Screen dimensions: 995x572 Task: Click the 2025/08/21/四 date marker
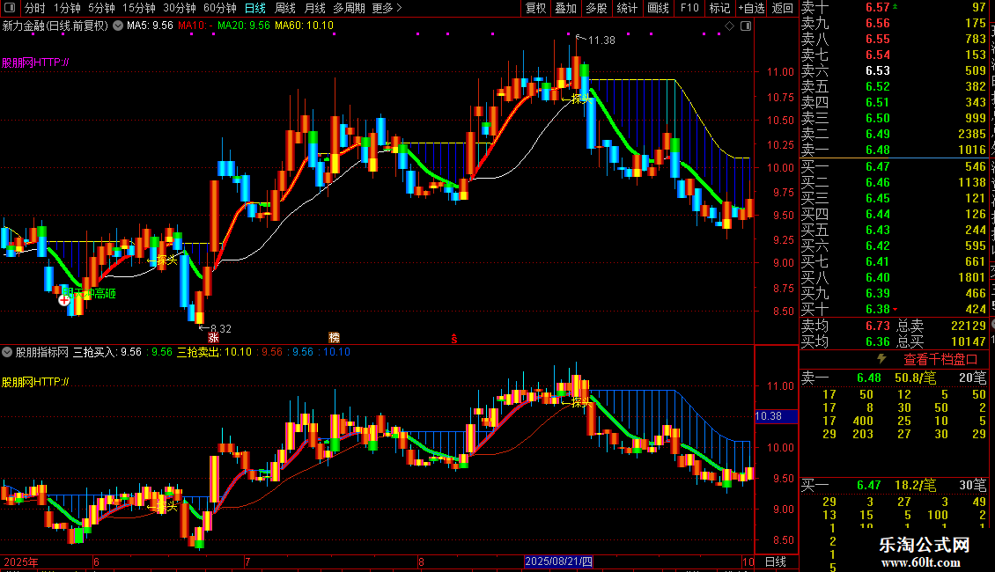click(x=558, y=561)
